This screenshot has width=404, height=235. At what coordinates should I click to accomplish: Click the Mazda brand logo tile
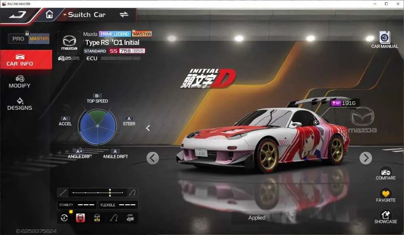coord(69,42)
